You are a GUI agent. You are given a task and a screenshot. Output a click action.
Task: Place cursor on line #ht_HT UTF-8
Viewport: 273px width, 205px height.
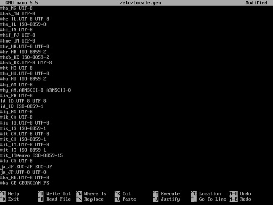coord(16,68)
